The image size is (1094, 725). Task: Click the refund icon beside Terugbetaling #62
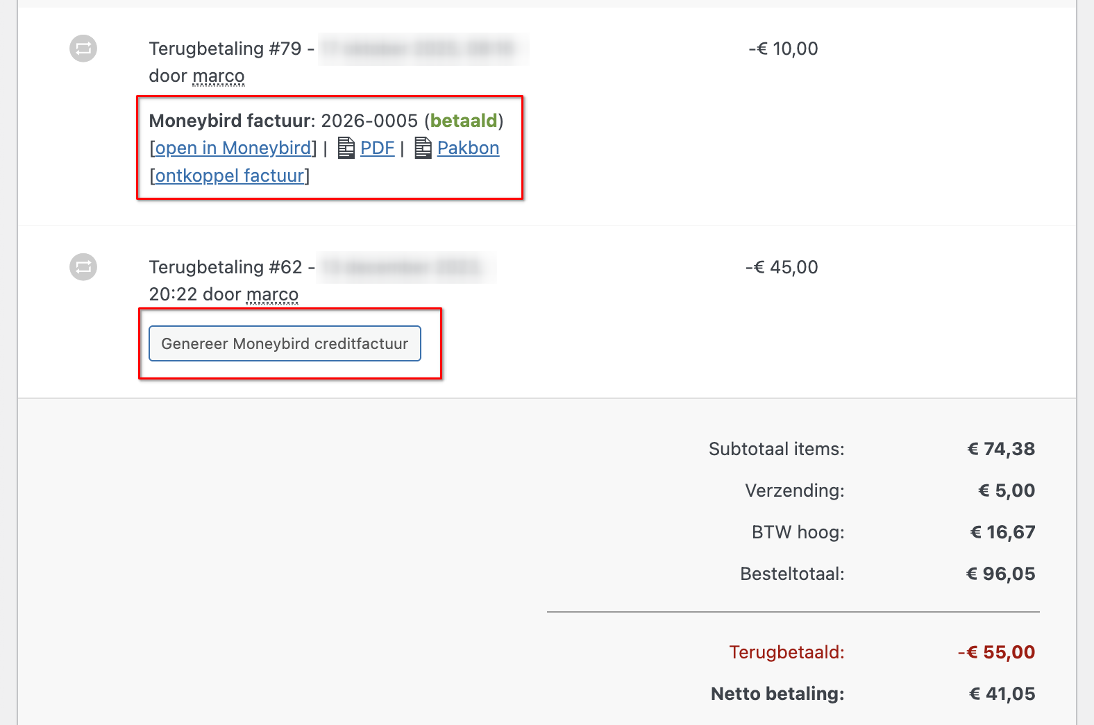point(83,267)
